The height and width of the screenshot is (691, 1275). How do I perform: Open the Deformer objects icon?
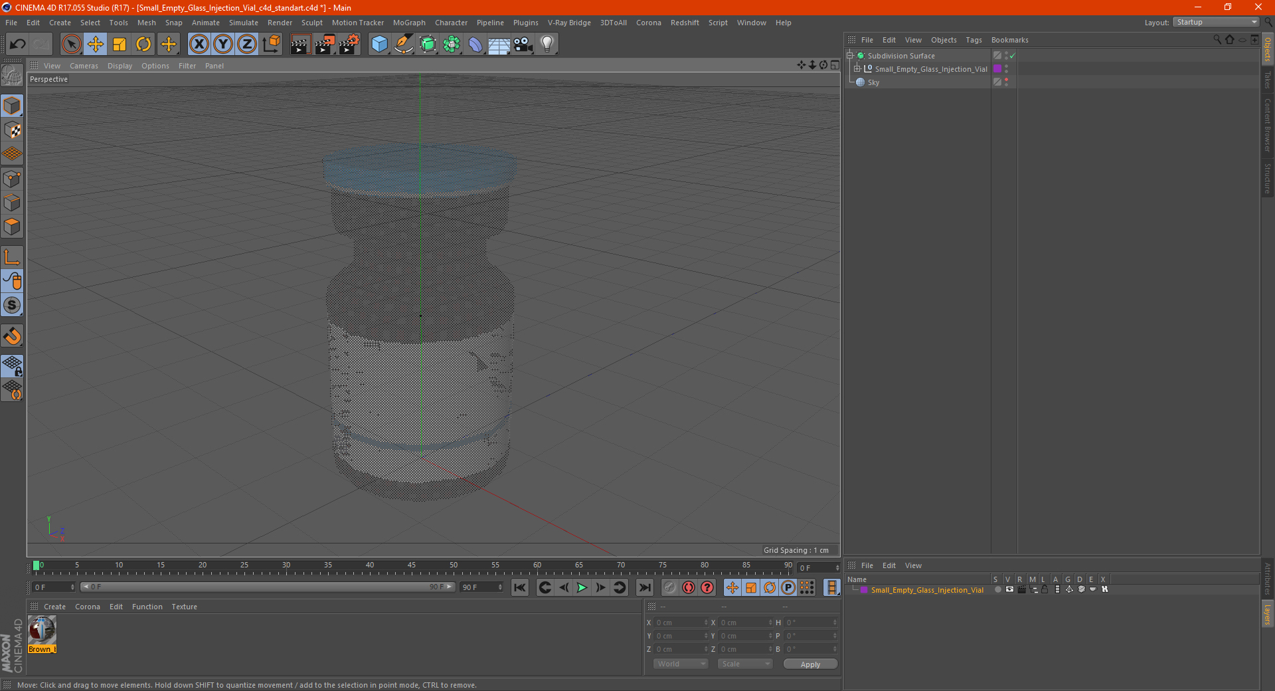(x=475, y=45)
